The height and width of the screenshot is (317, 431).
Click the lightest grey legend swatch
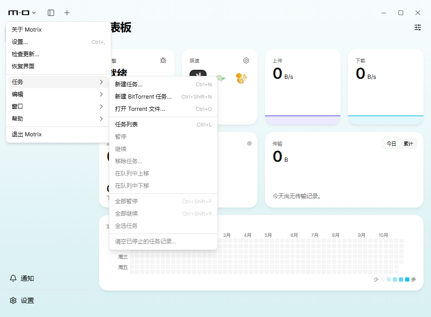(x=382, y=280)
